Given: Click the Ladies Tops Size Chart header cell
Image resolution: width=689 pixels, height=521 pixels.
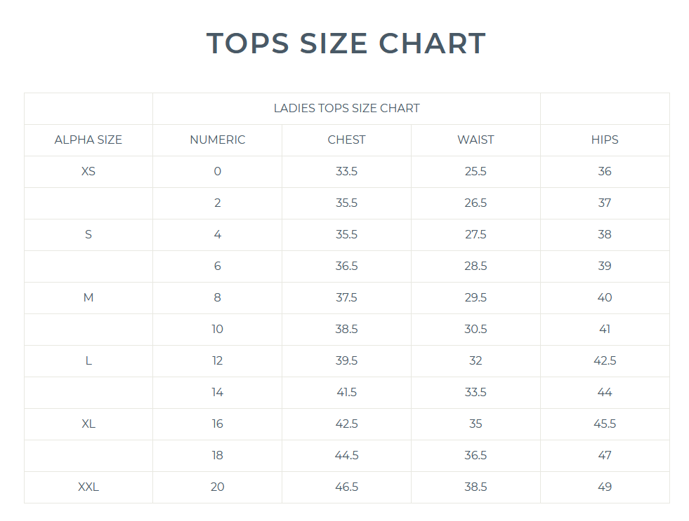Looking at the screenshot, I should [x=346, y=108].
